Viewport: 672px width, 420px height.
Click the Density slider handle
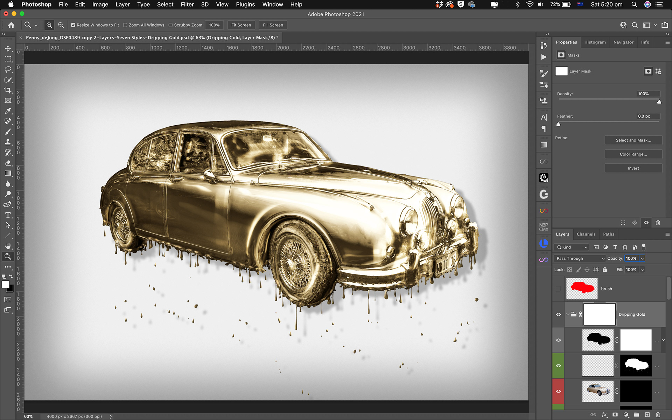click(659, 102)
